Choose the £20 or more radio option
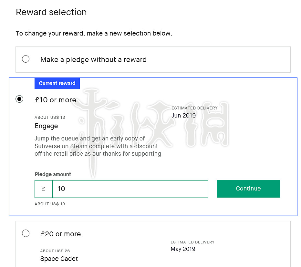 tap(26, 233)
